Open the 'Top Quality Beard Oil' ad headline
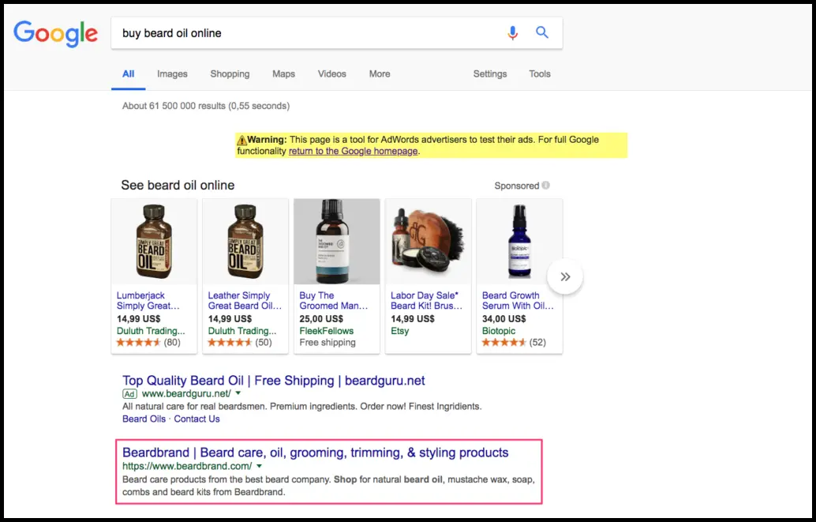 [274, 381]
